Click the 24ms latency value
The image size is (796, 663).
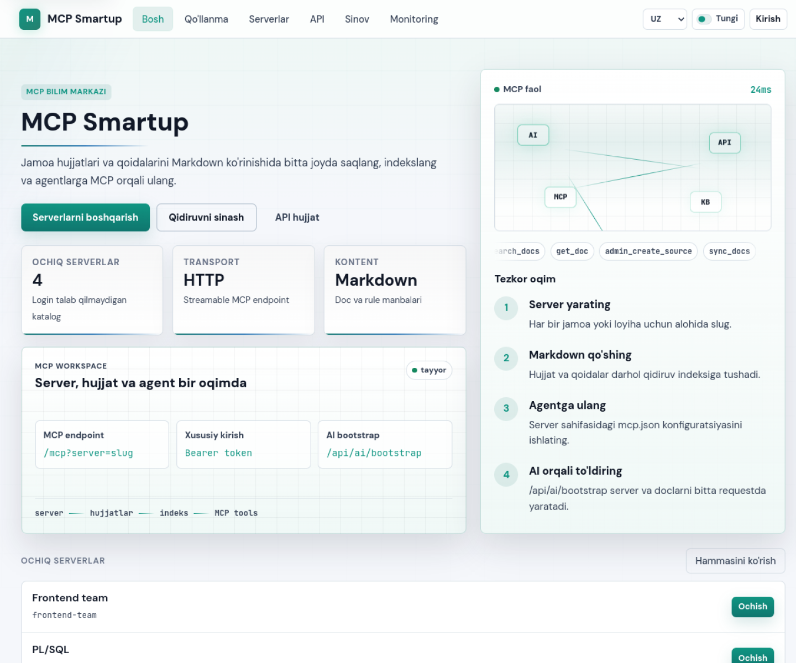pos(761,90)
